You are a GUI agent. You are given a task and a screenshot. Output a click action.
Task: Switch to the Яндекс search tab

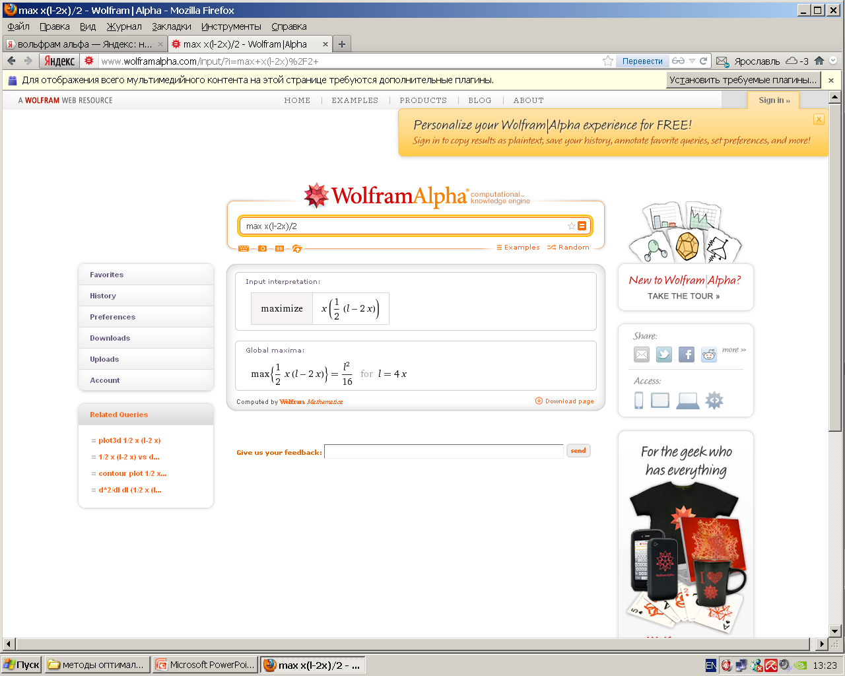coord(84,44)
